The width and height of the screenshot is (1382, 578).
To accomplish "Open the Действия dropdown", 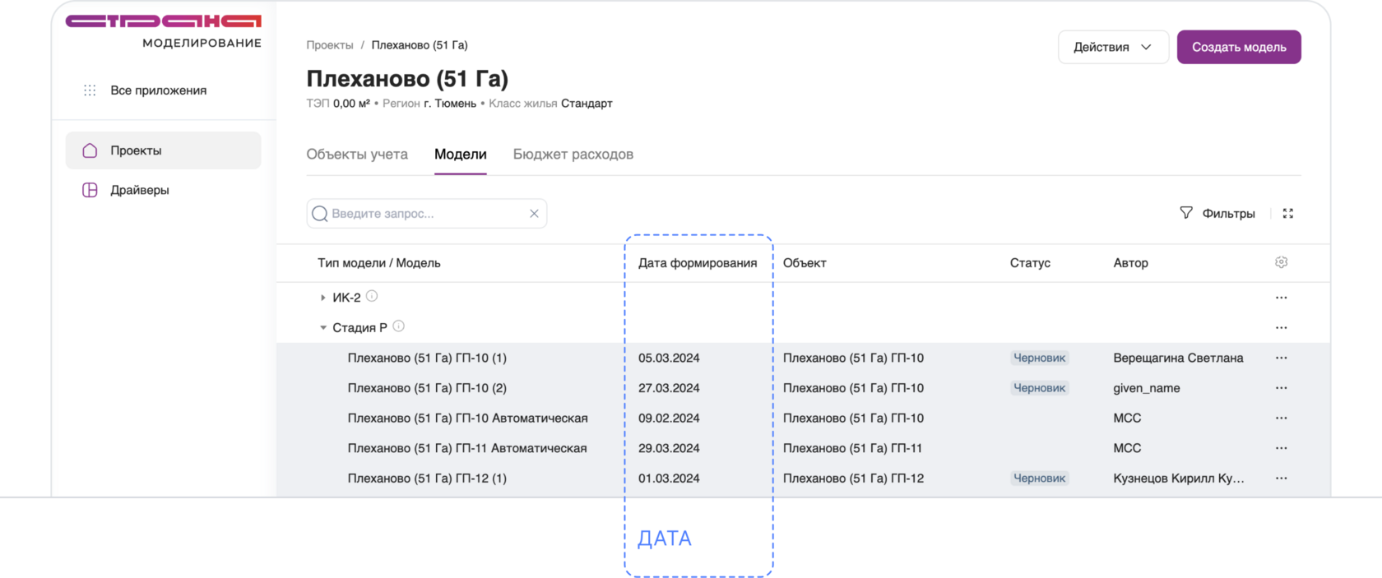I will click(1112, 47).
